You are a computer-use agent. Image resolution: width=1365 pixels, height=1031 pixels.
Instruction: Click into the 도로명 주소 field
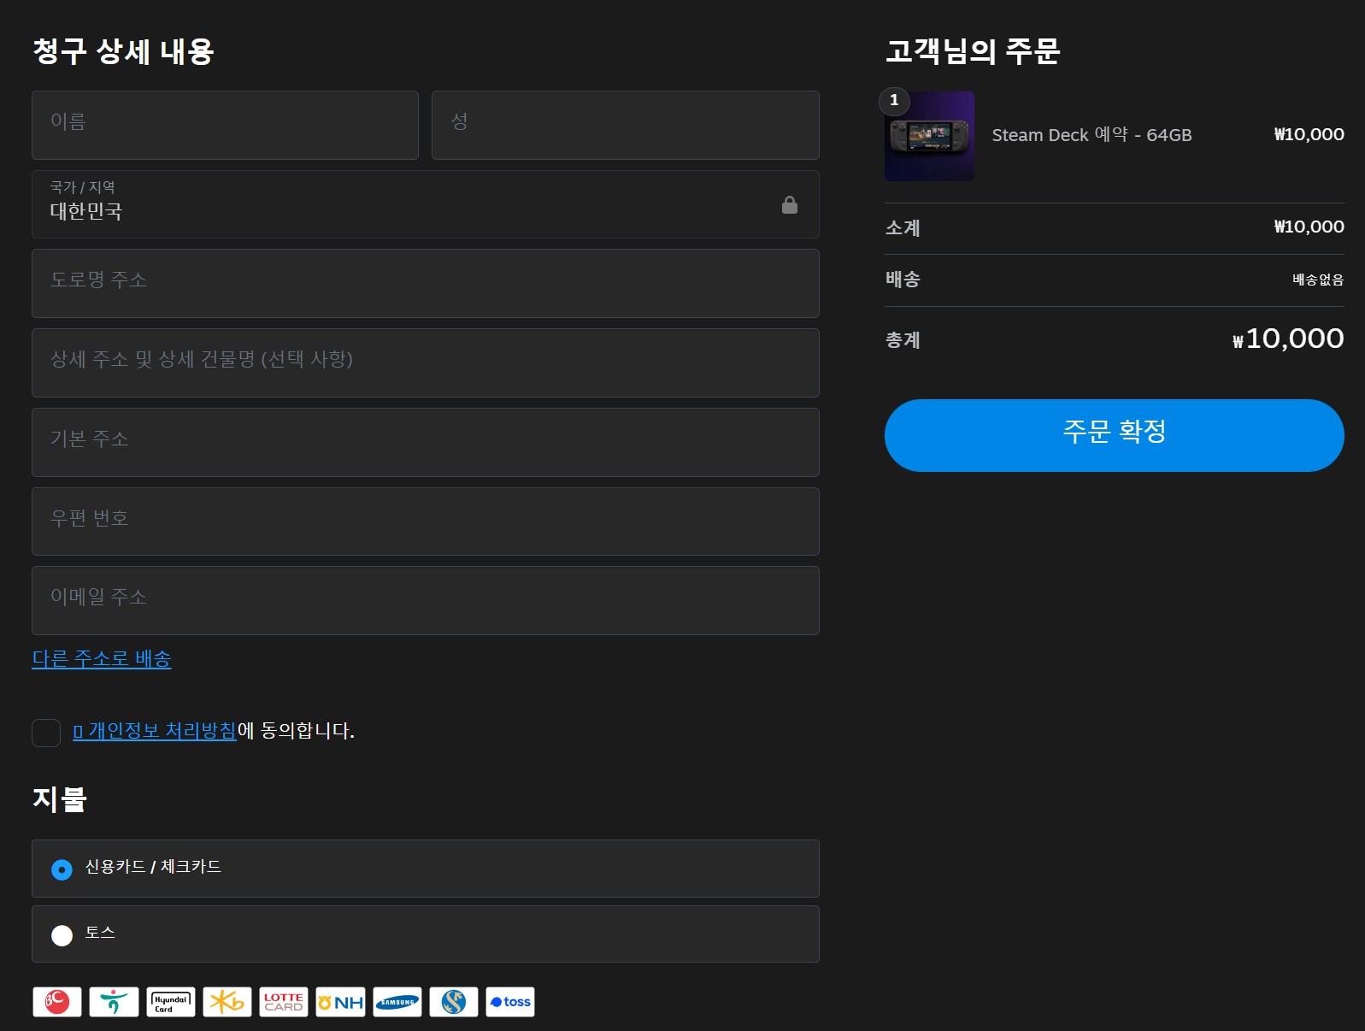click(x=426, y=284)
